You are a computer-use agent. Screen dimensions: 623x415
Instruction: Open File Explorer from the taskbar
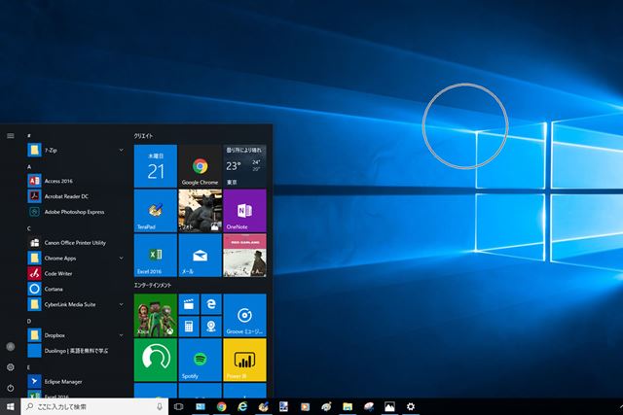348,406
